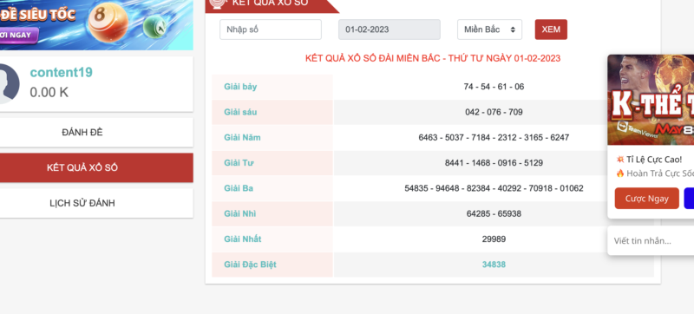The height and width of the screenshot is (314, 694).
Task: Click the Giải Nhì row label
Action: click(x=240, y=214)
